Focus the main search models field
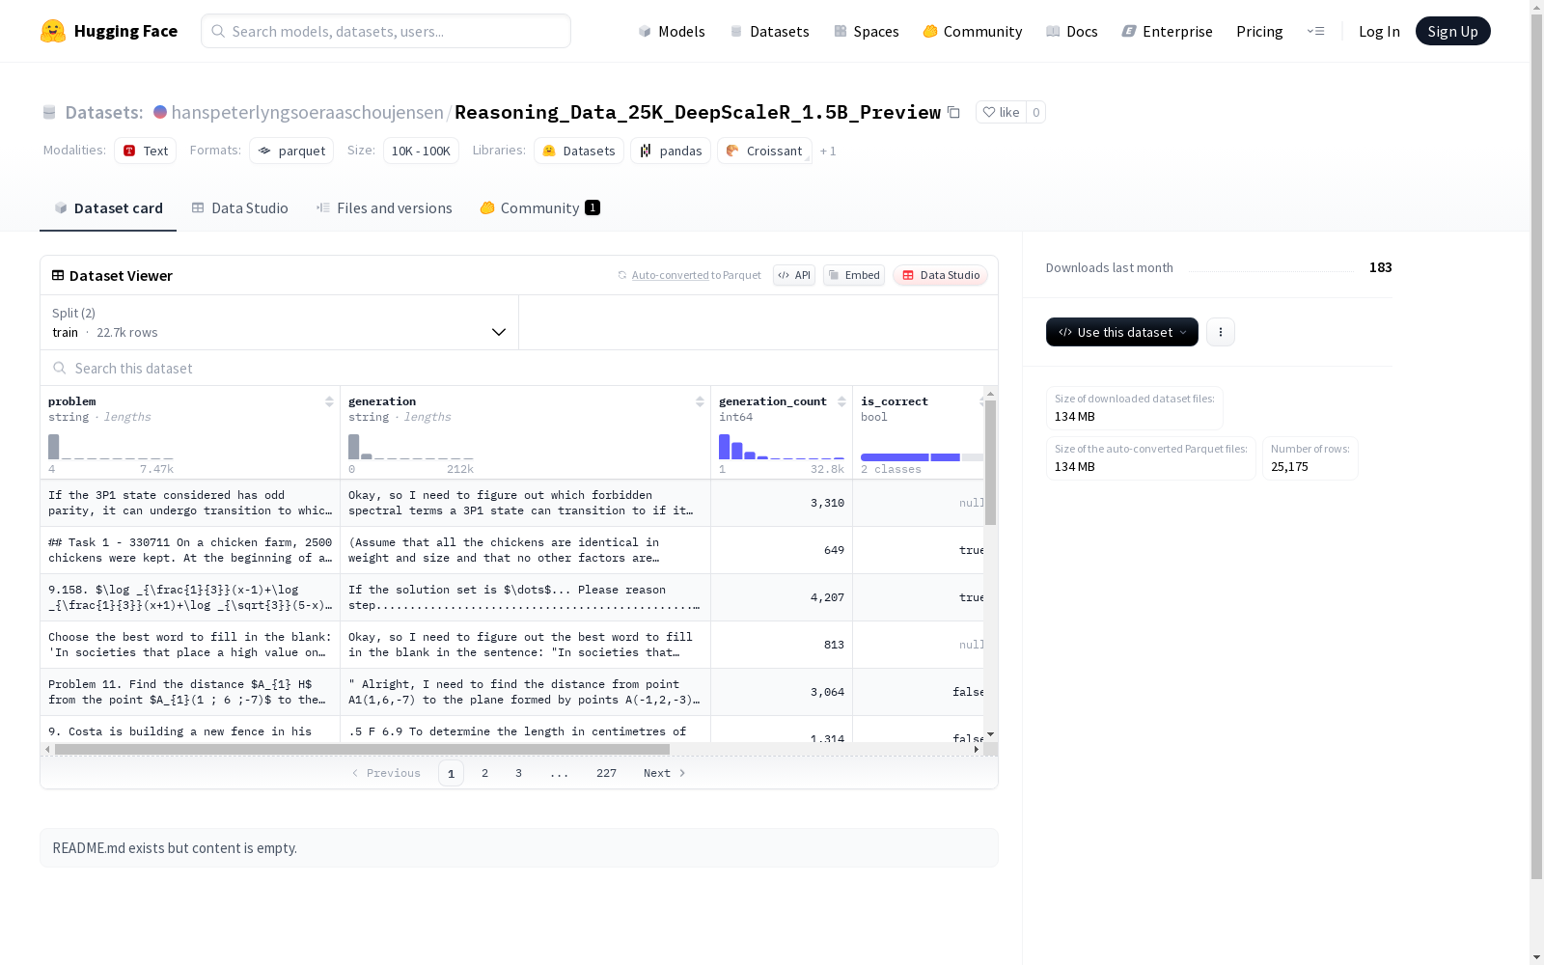Screen dimensions: 1544x965 coord(386,31)
